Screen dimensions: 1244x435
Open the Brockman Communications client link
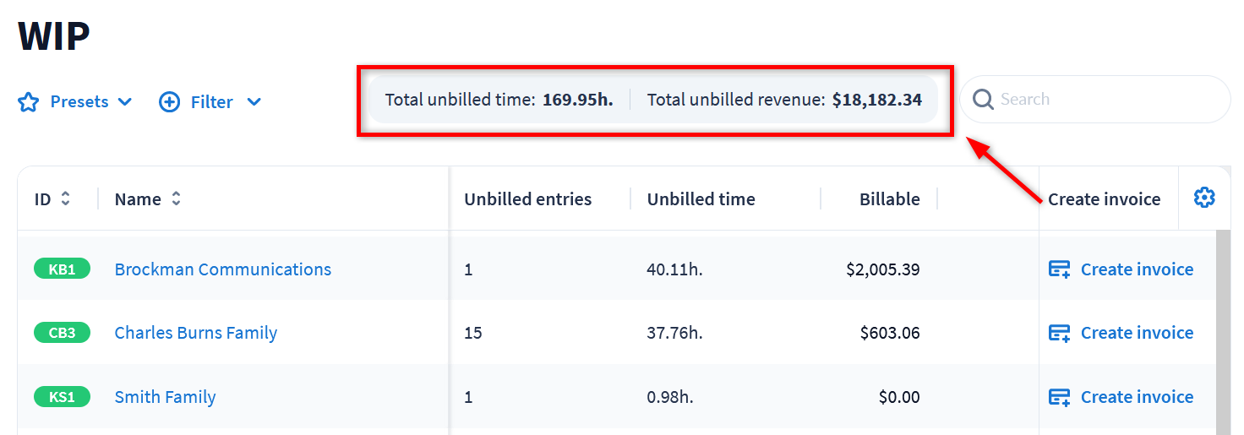click(223, 269)
